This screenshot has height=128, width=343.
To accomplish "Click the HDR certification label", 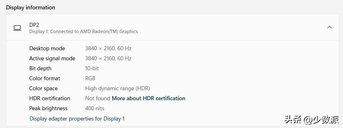I will [x=50, y=98].
